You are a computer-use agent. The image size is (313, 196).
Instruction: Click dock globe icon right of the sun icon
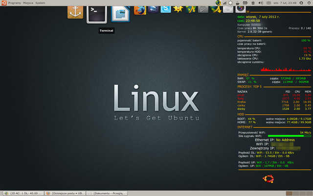[x=191, y=9]
